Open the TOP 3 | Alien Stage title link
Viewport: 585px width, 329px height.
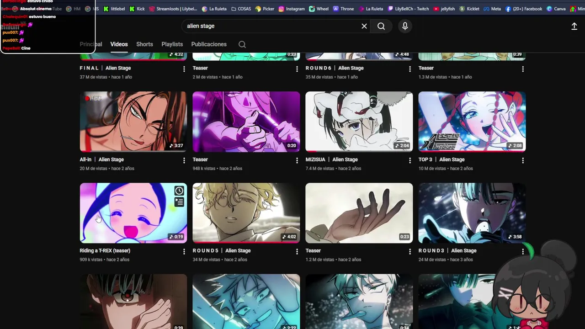pyautogui.click(x=441, y=159)
